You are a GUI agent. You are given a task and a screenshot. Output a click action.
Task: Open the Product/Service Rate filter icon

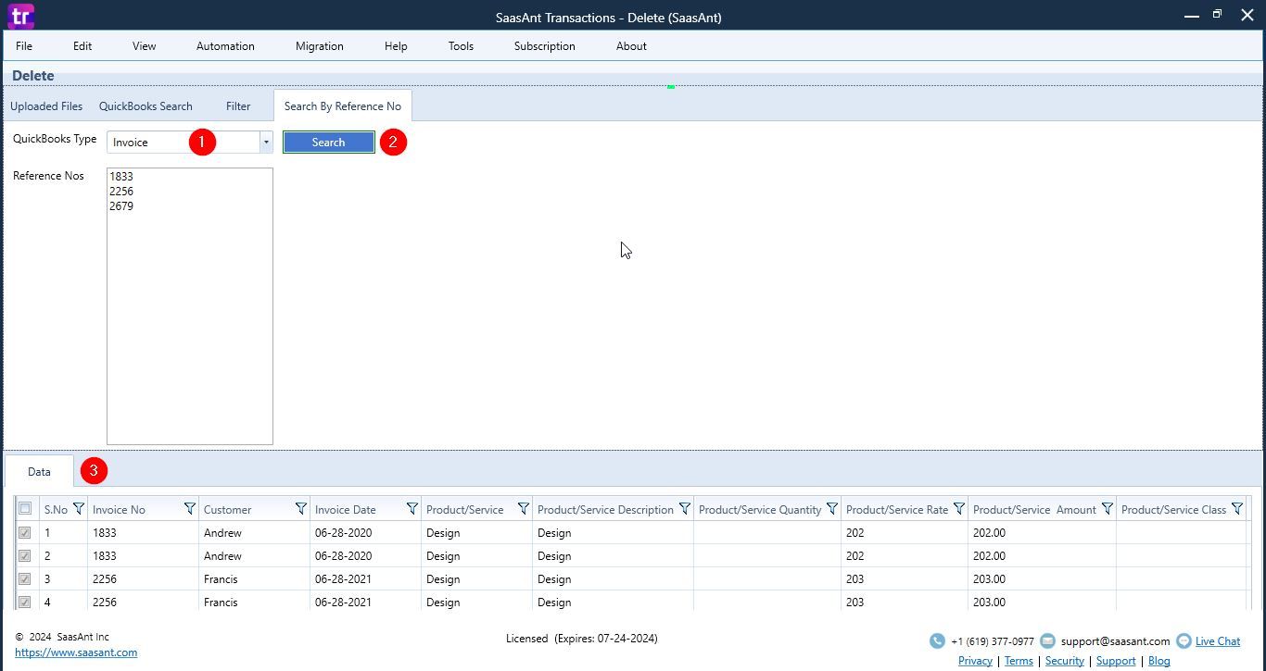(x=959, y=509)
